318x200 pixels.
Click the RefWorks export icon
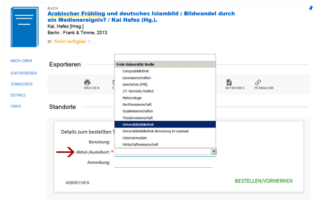click(229, 83)
